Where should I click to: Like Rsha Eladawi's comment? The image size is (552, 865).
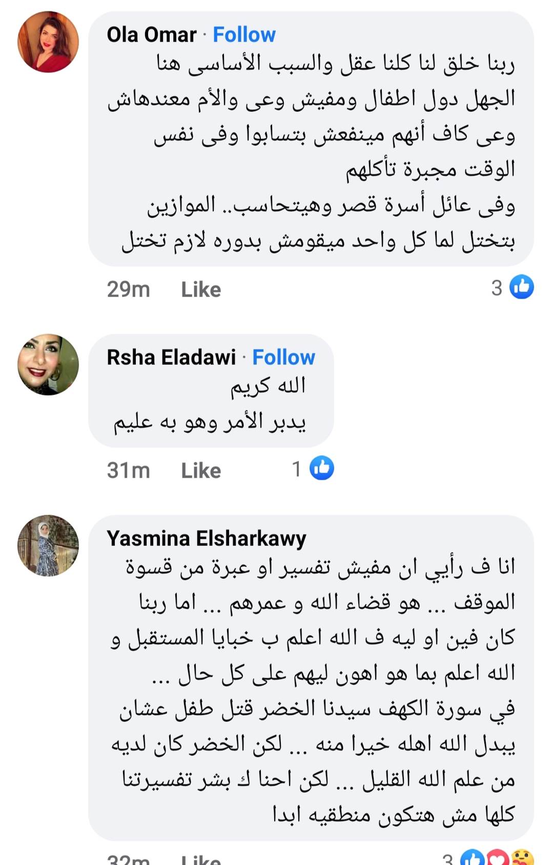point(201,470)
